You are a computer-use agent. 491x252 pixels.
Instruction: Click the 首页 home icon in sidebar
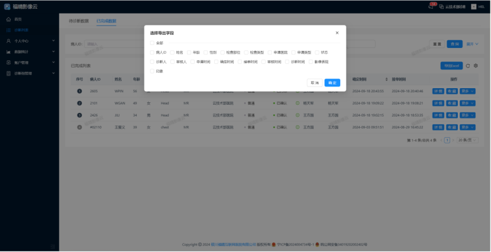(8, 20)
